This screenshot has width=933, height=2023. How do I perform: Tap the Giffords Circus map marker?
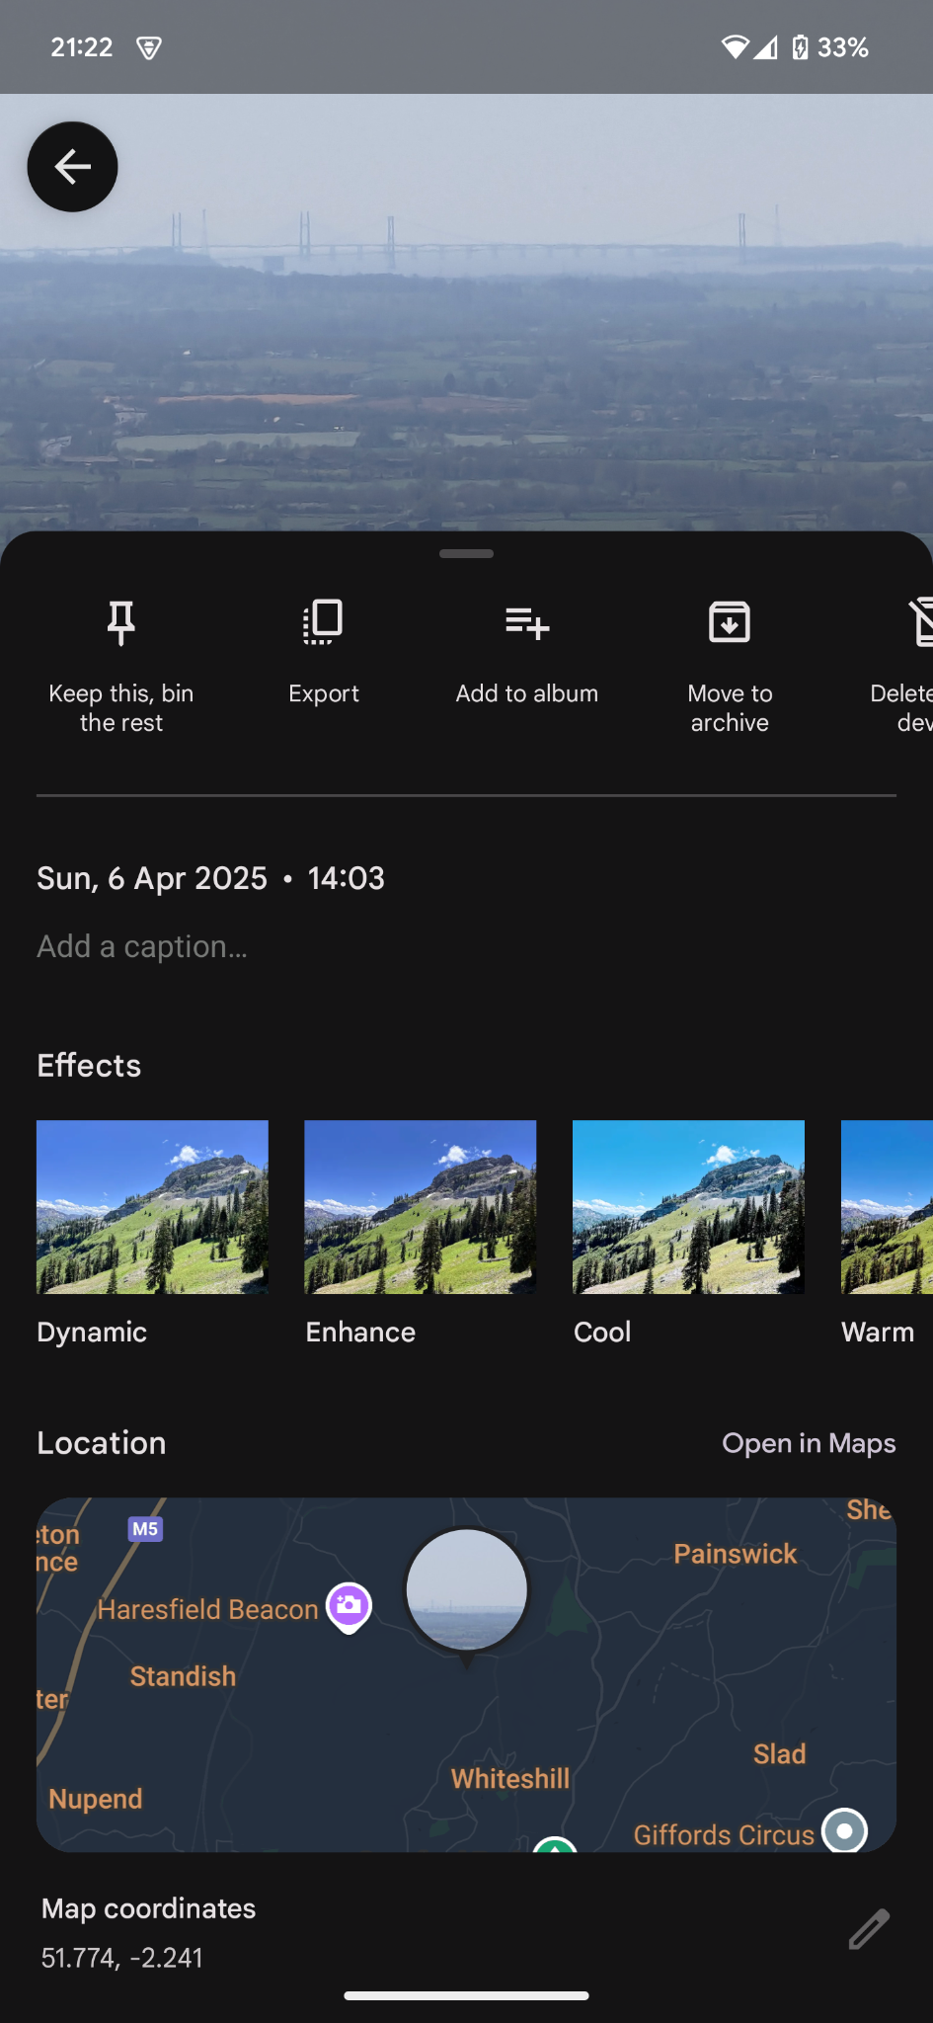pos(844,1829)
